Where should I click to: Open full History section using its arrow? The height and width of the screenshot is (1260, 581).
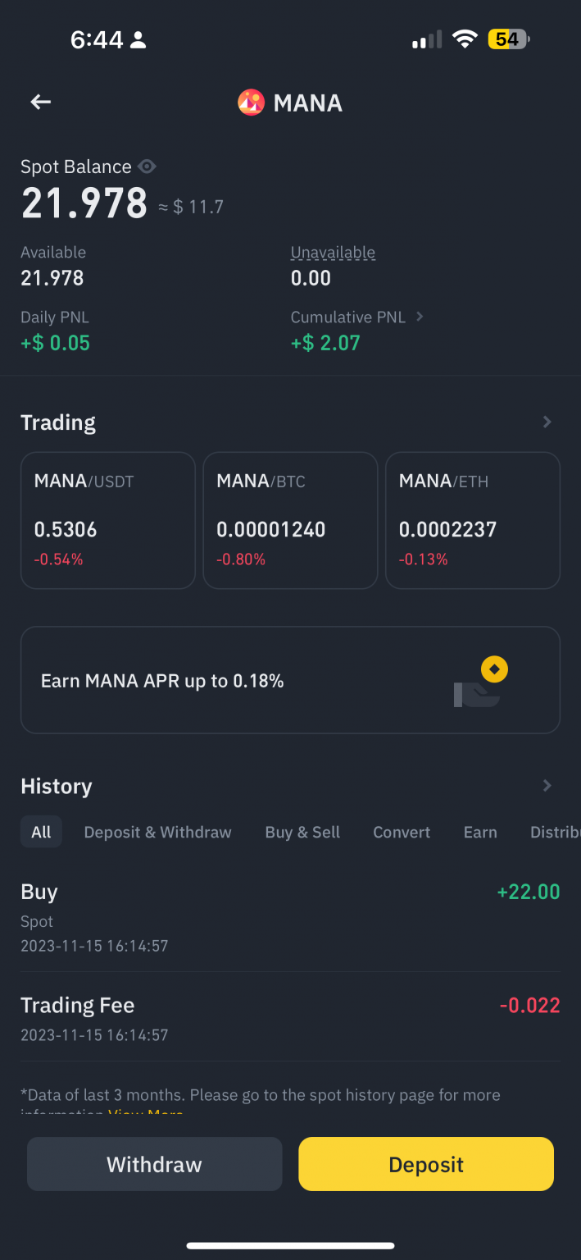coord(547,786)
